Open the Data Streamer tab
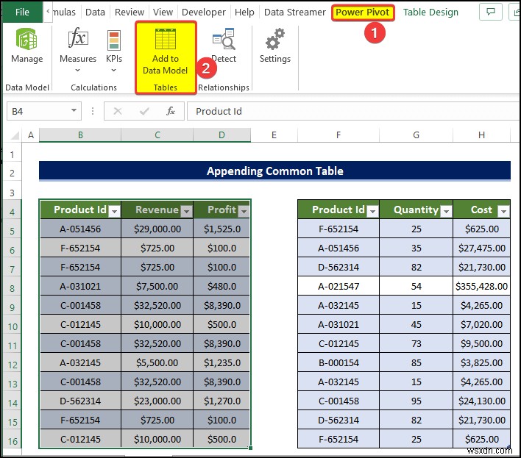 [295, 12]
